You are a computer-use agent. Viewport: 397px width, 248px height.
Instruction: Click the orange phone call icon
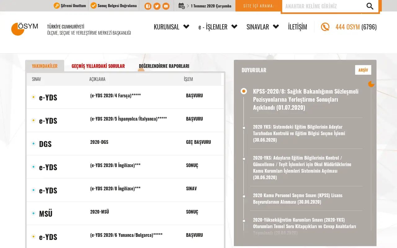click(325, 27)
